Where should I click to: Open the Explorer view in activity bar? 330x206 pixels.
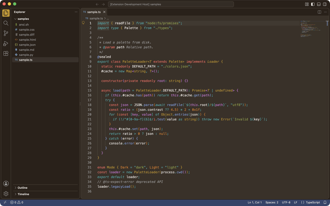[x=6, y=13]
